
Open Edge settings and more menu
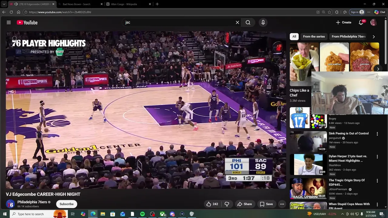pos(369,12)
